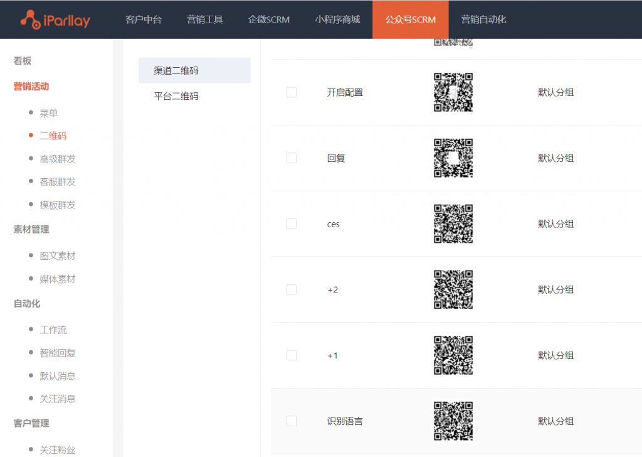Collapse the 营销活动 sidebar section

click(31, 87)
